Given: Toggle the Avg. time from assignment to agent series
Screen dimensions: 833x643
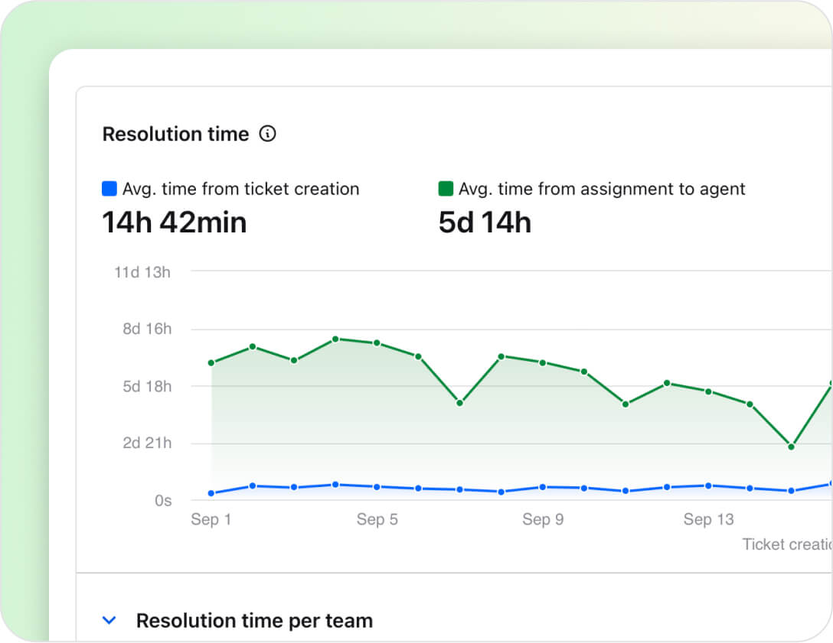Looking at the screenshot, I should tap(602, 188).
